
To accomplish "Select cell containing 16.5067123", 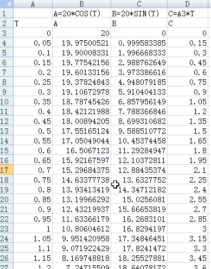I will pos(81,150).
